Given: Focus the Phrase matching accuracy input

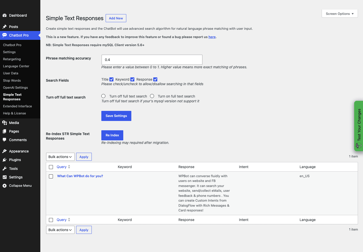Looking at the screenshot, I should (x=152, y=60).
